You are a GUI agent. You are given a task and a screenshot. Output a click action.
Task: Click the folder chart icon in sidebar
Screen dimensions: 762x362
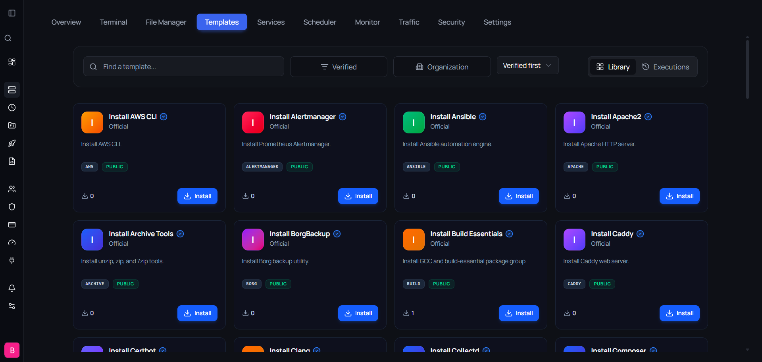pyautogui.click(x=12, y=125)
